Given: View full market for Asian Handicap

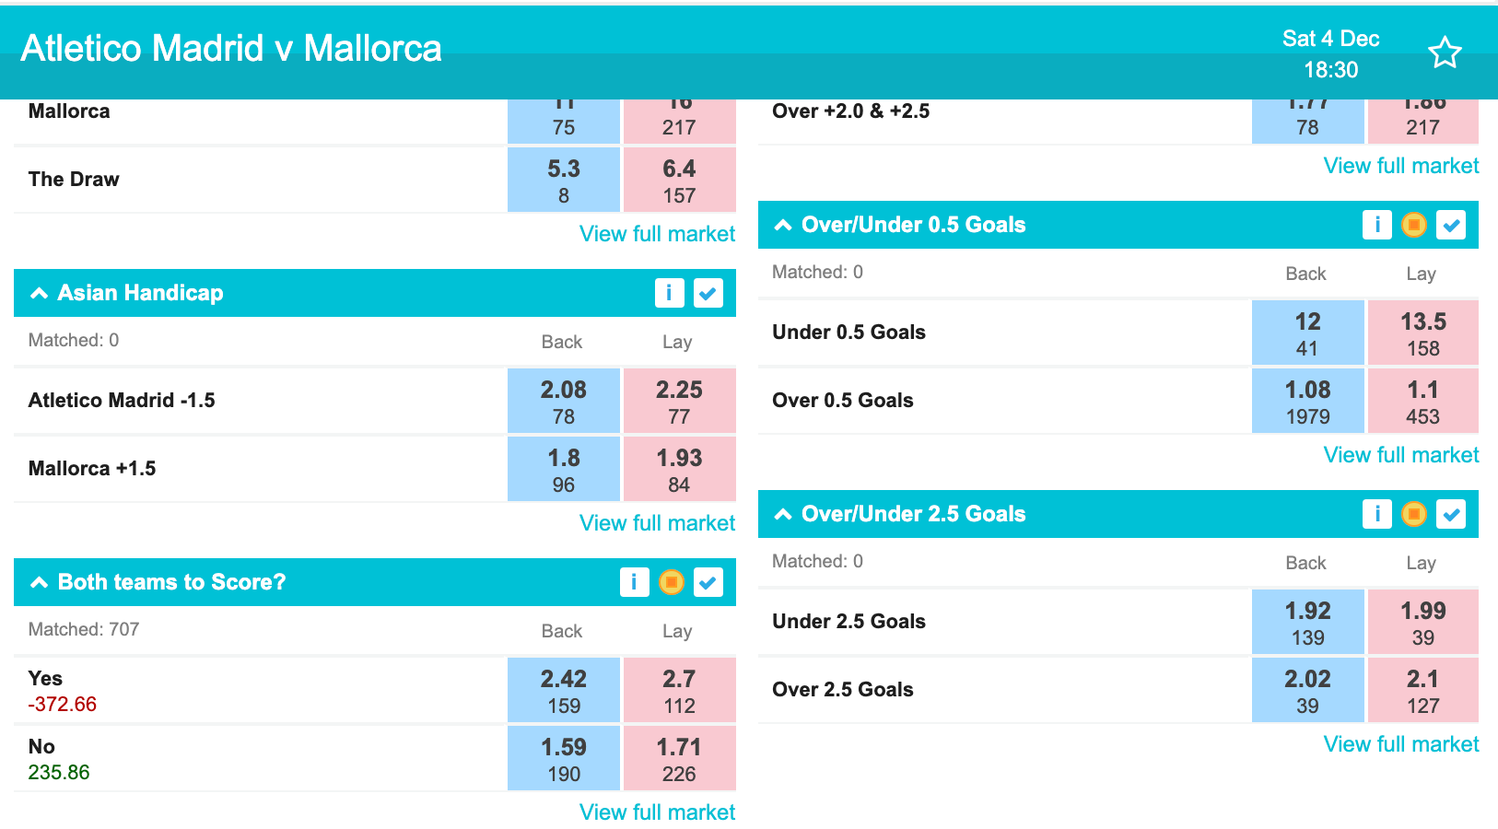Looking at the screenshot, I should [x=657, y=523].
